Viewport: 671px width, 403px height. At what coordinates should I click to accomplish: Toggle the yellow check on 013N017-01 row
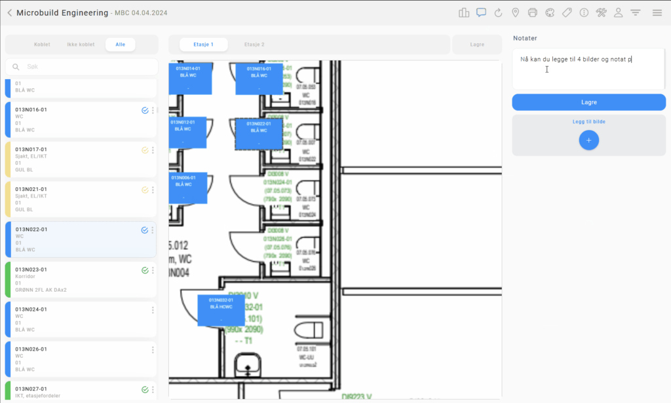point(145,150)
